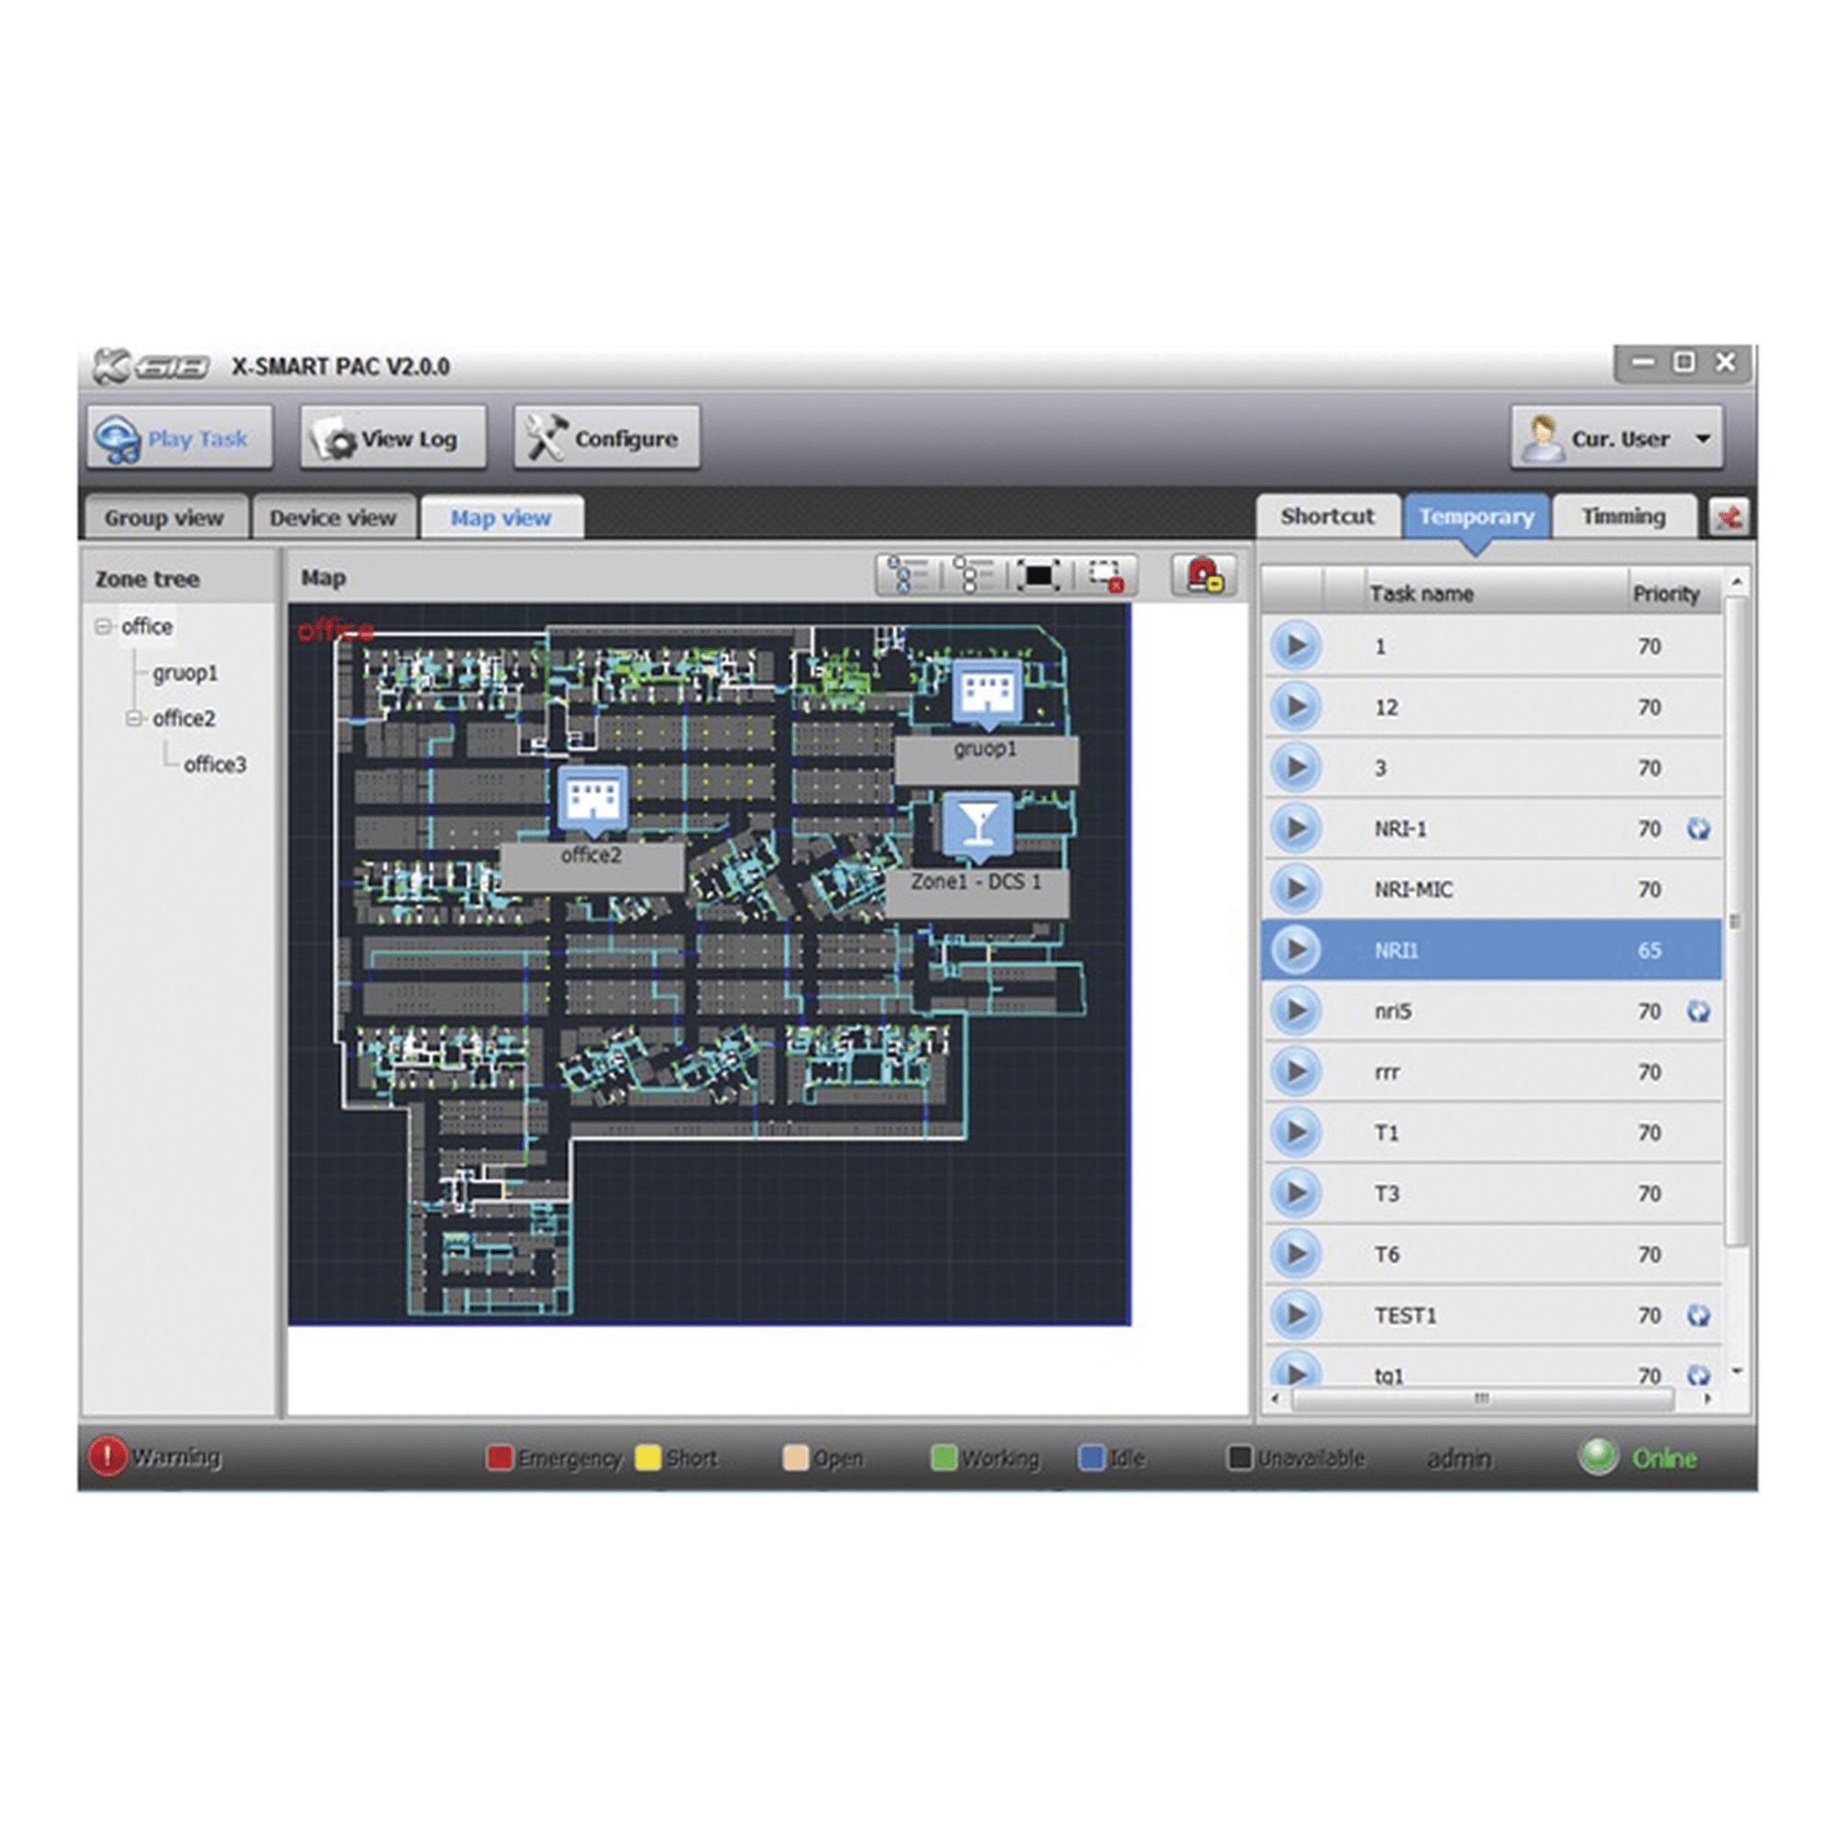This screenshot has width=1836, height=1836.
Task: Click the Zone1 - DCS 1 map label
Action: click(x=977, y=892)
